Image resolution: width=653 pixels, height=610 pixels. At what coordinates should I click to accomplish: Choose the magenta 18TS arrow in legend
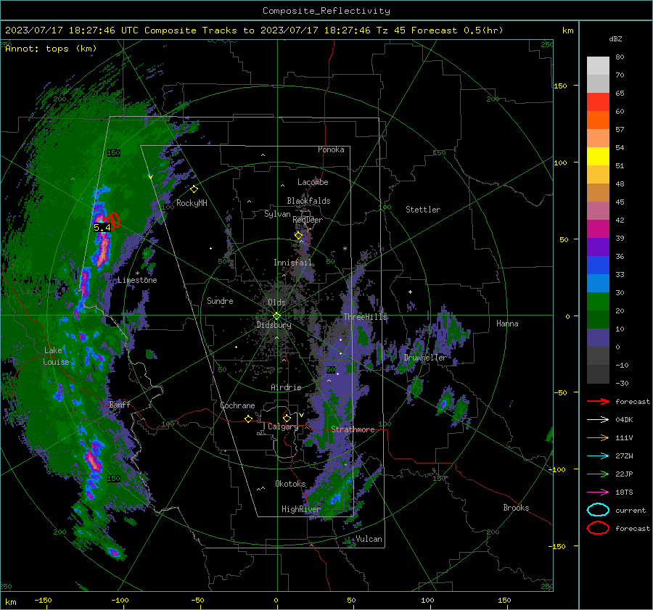tap(598, 492)
